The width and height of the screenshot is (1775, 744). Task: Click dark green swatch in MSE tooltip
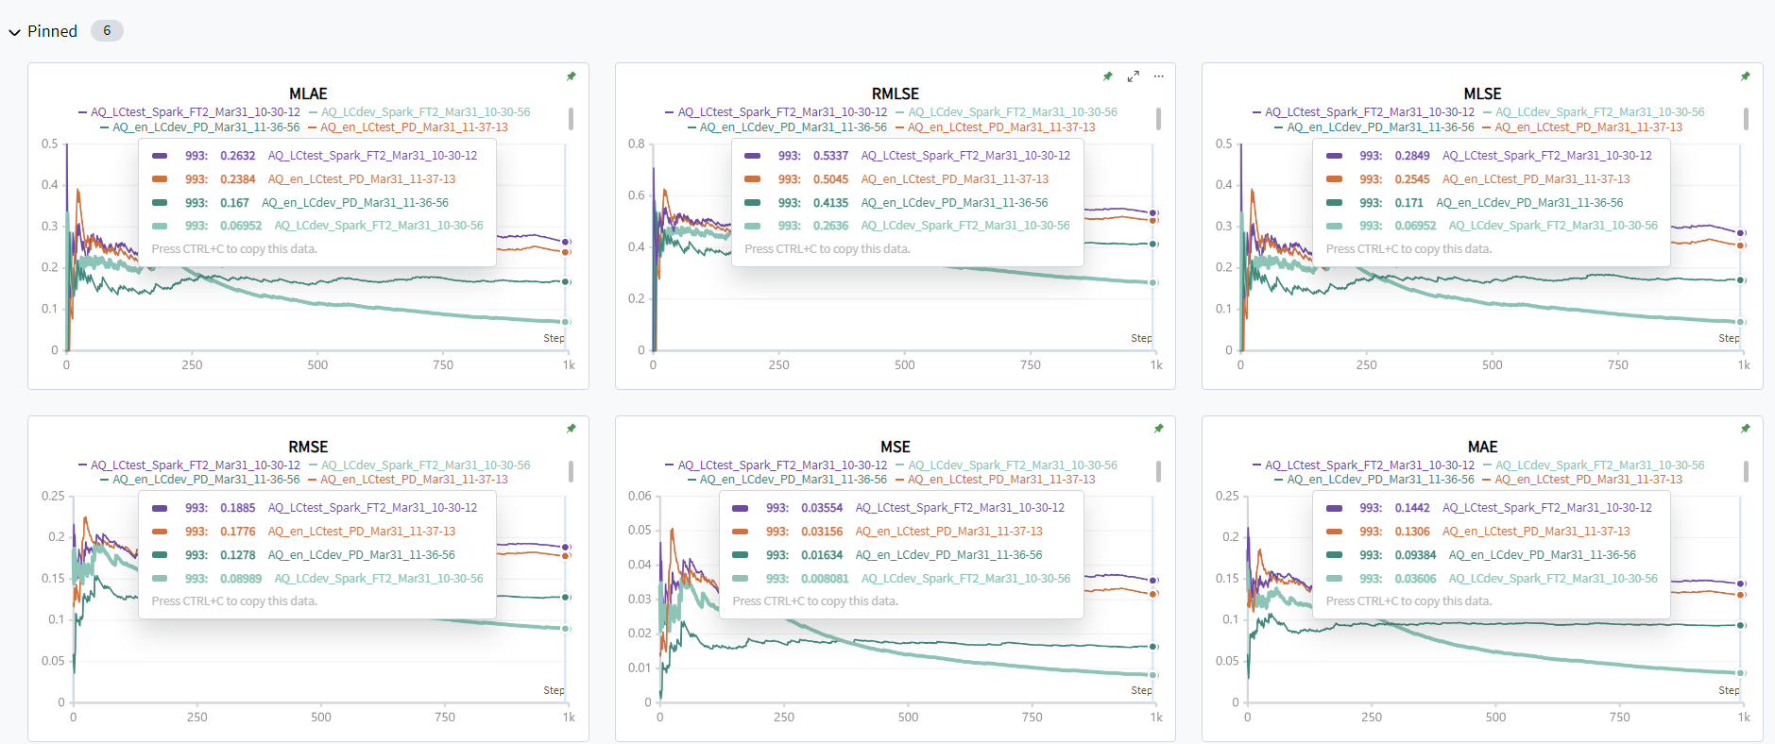tap(741, 555)
